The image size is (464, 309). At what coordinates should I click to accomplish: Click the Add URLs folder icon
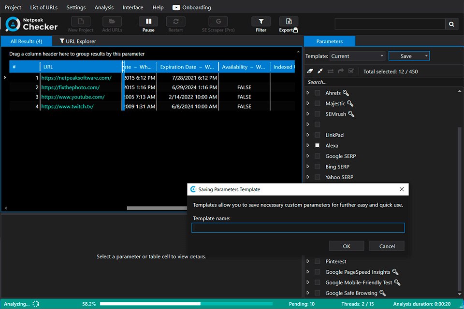click(112, 22)
